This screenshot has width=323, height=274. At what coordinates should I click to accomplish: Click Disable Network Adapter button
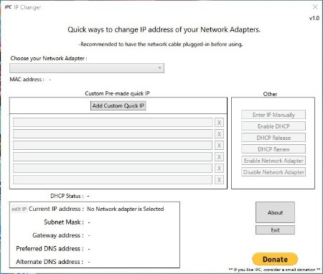pyautogui.click(x=273, y=172)
